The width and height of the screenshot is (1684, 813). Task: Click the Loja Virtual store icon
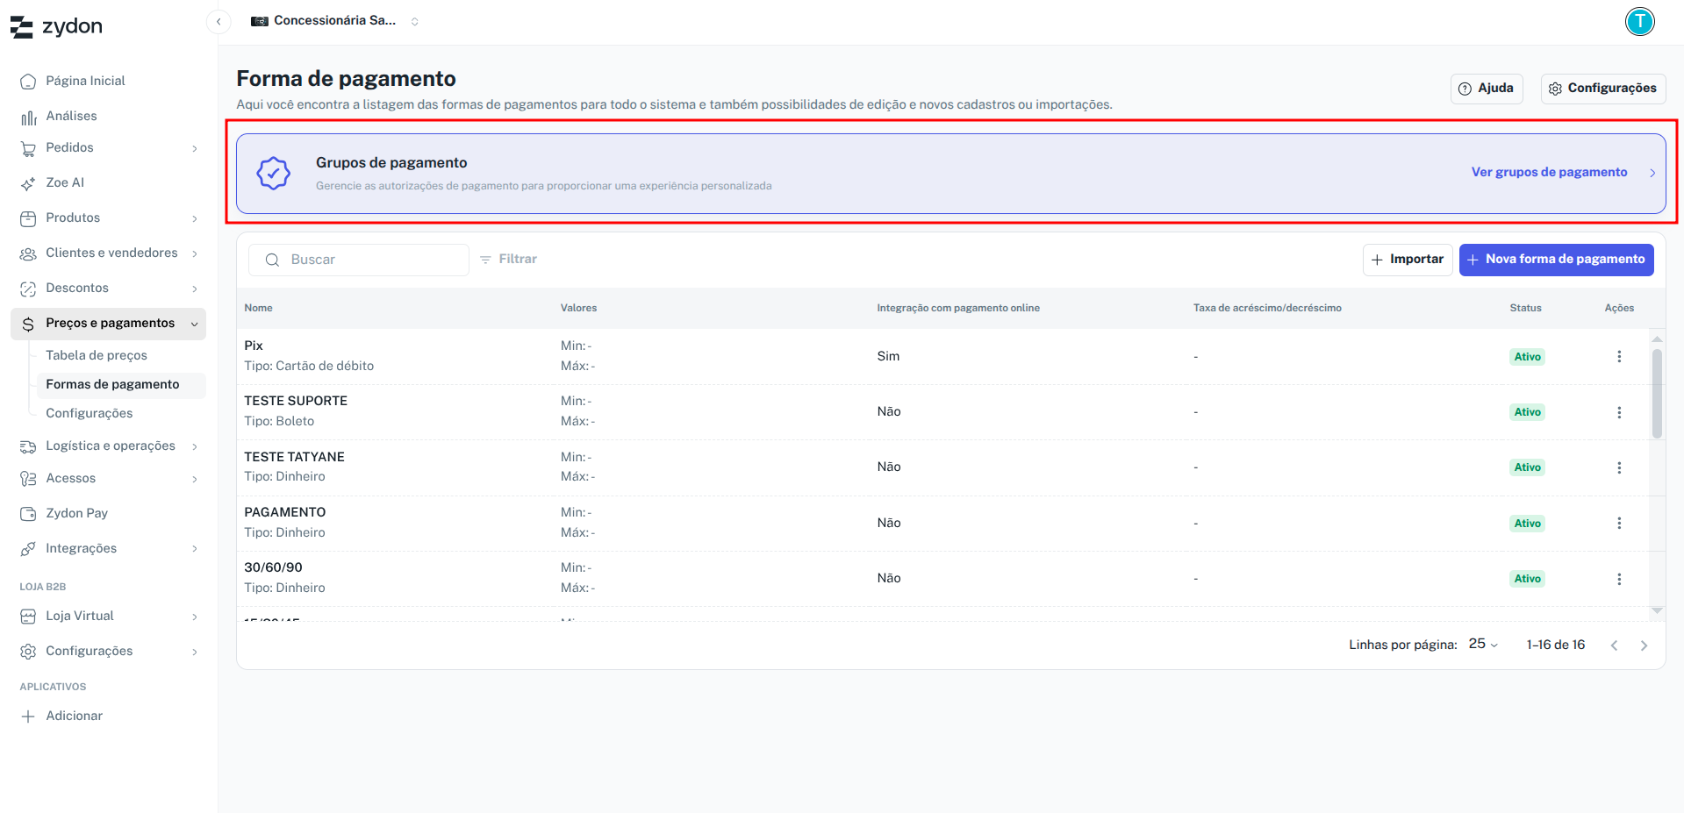click(28, 617)
